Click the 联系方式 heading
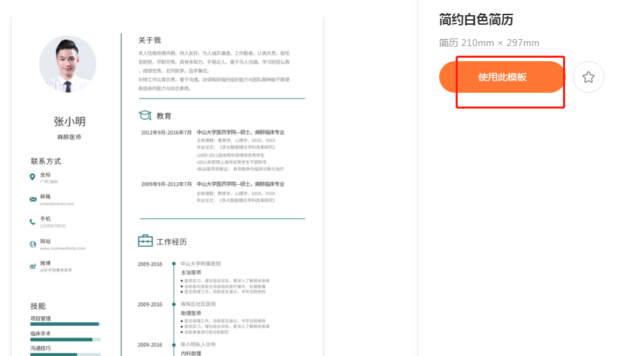 point(46,161)
